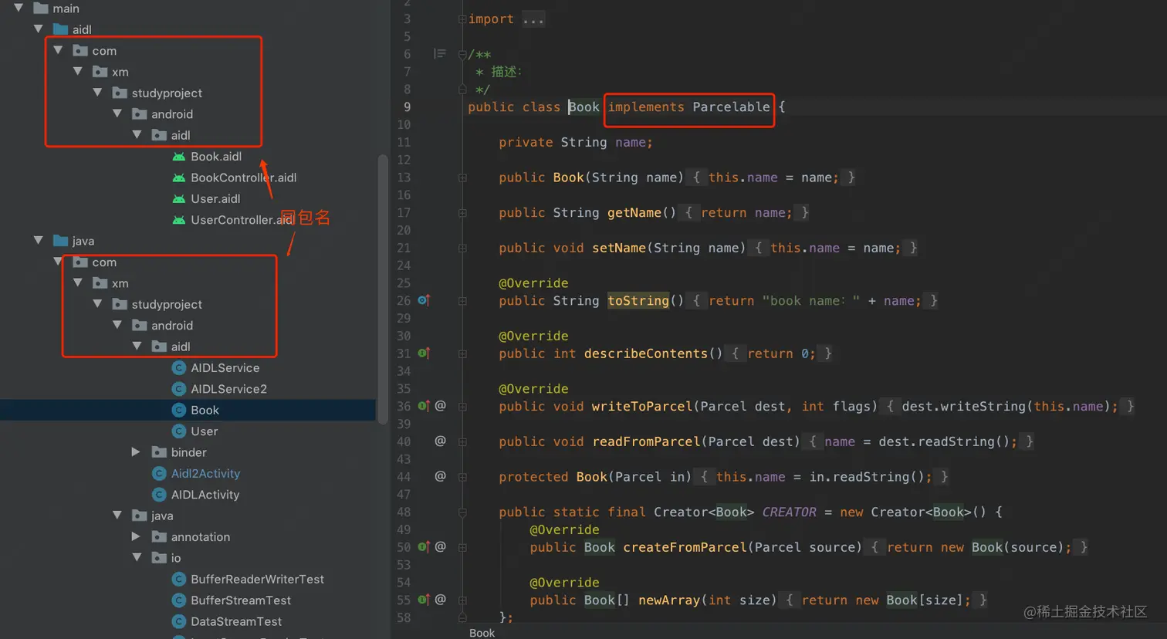Click the Parcelable interface name in code
Viewport: 1167px width, 639px height.
pyautogui.click(x=731, y=106)
